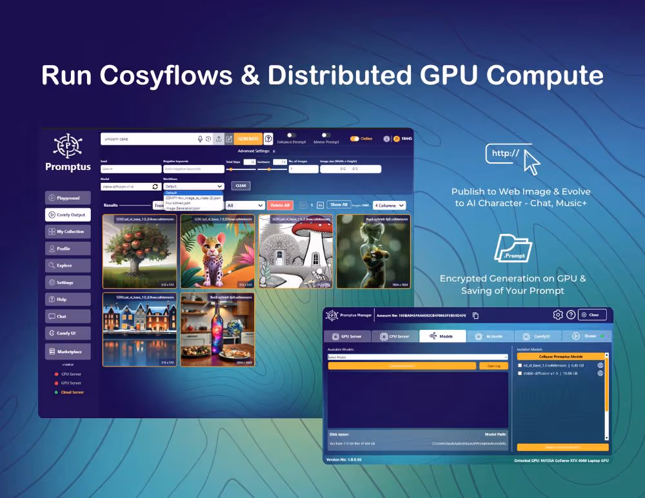
Task: Go to previous results page arrow
Action: [x=303, y=205]
